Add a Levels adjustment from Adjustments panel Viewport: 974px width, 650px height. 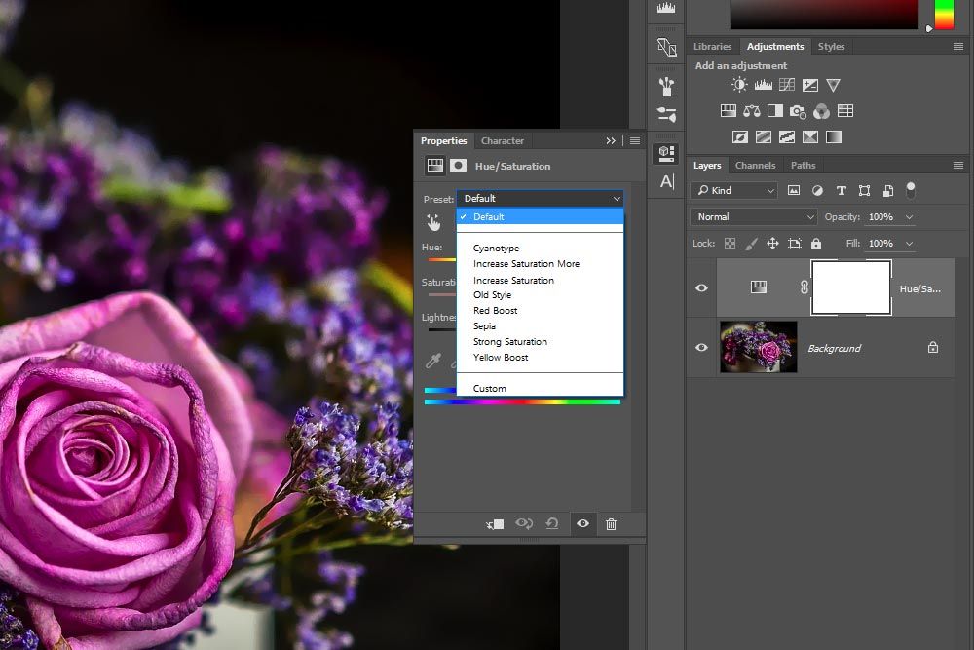(x=763, y=86)
